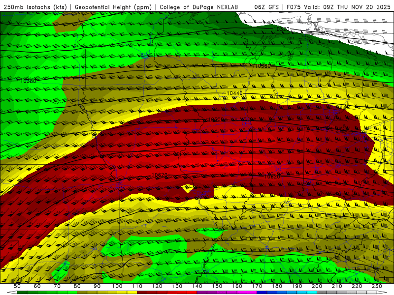Screen dimensions: 394x295
Task: Click the 190 legend label
Action: tap(297, 286)
